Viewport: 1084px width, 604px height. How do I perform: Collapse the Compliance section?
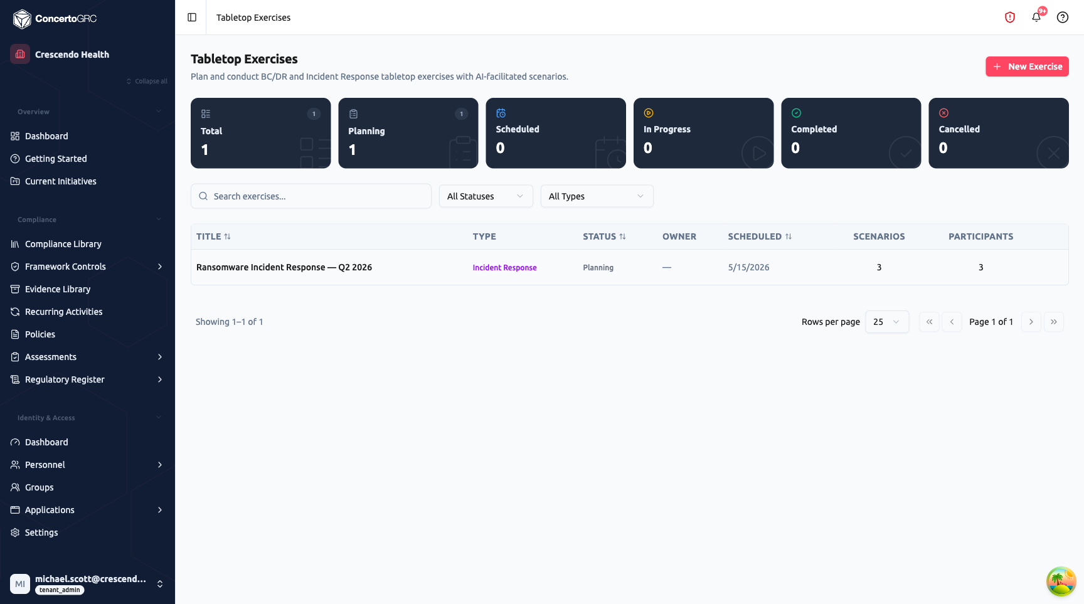pos(159,220)
